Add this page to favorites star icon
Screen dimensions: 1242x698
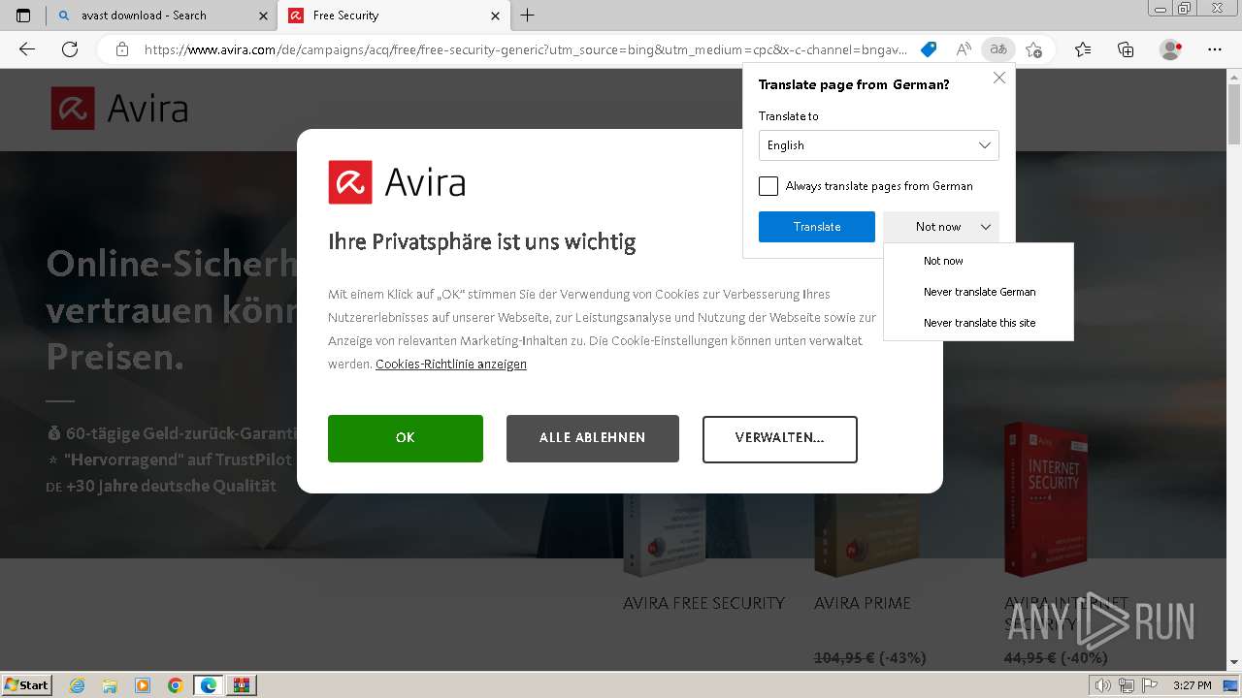[1034, 49]
